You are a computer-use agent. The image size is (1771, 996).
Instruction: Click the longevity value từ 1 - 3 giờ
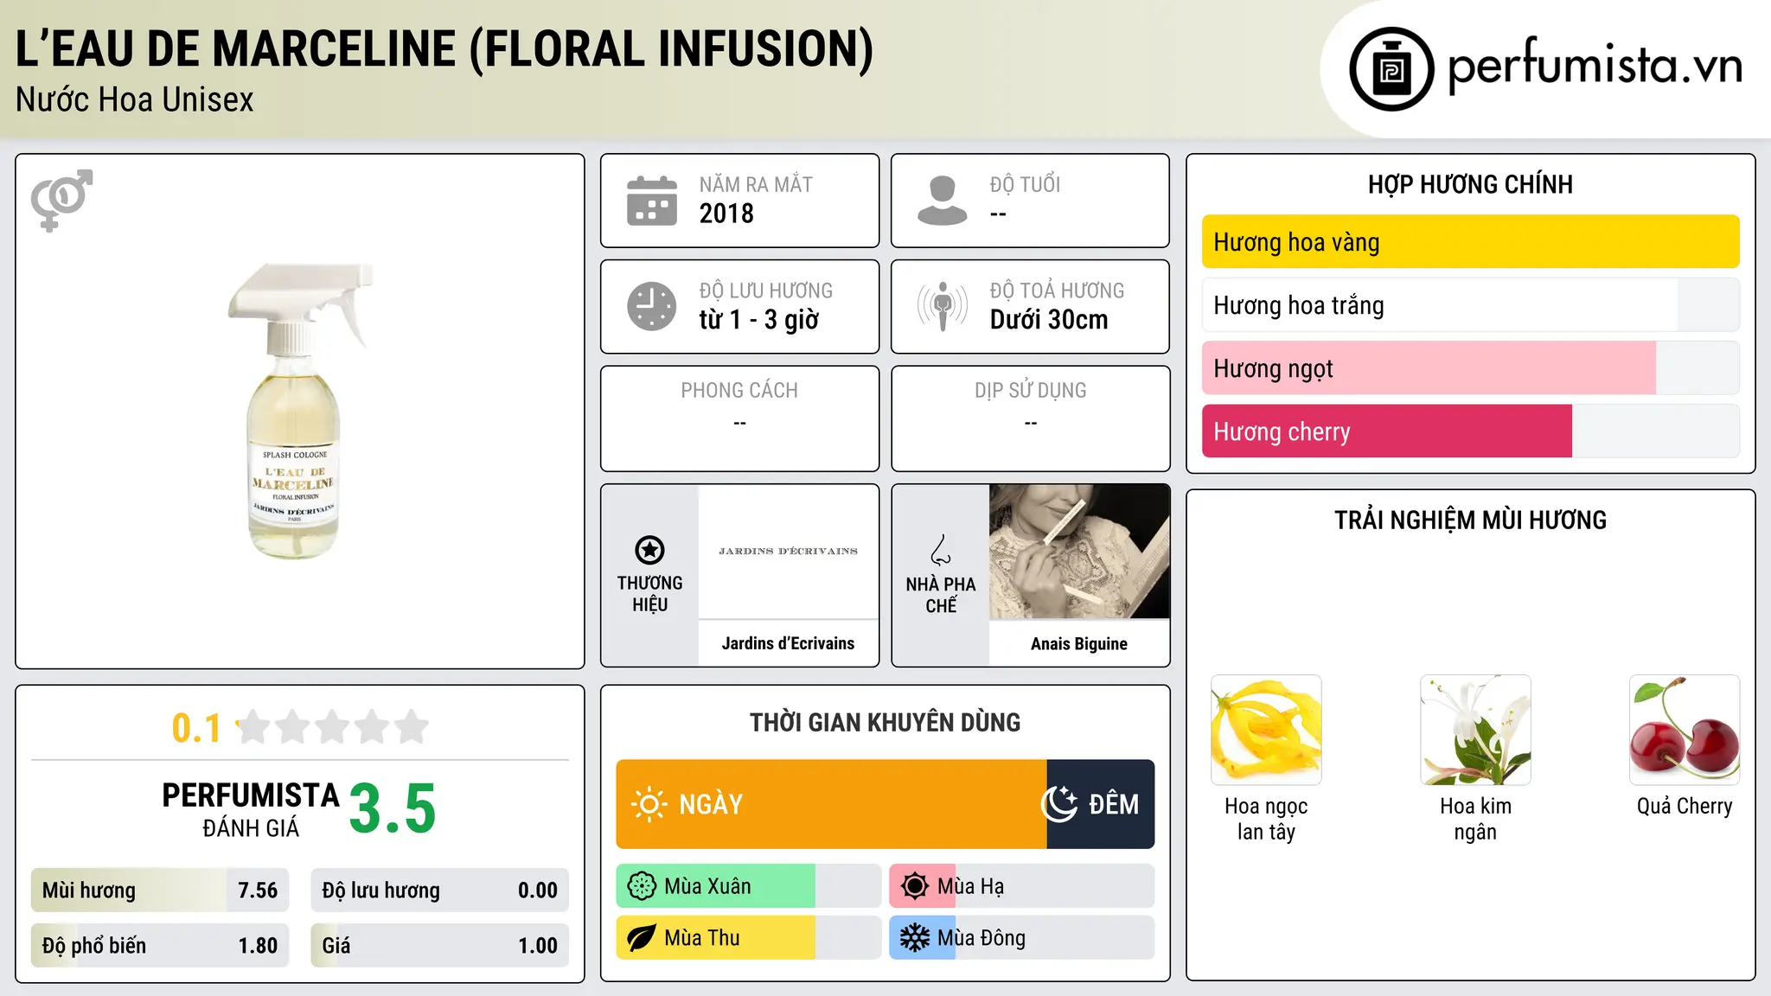pyautogui.click(x=759, y=320)
